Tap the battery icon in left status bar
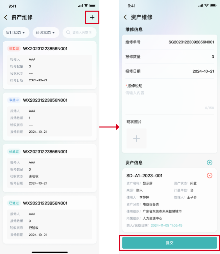This screenshot has width=220, height=254. pos(92,6)
